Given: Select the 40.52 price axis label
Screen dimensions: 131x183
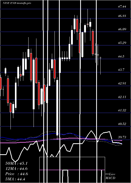Looking at the screenshot, I should [x=122, y=124].
